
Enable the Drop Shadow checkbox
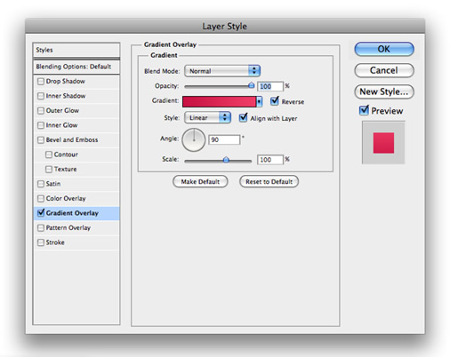coord(41,81)
